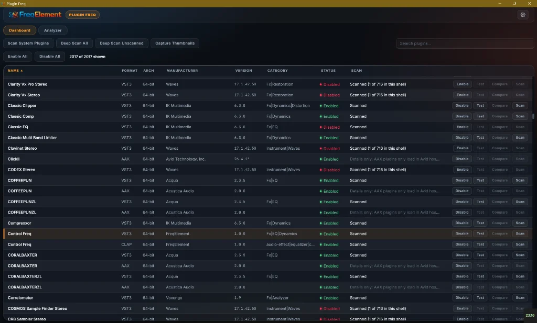Screen dimensions: 537x323
Task: Run Deep Scan Unscanned
Action: click(x=122, y=43)
